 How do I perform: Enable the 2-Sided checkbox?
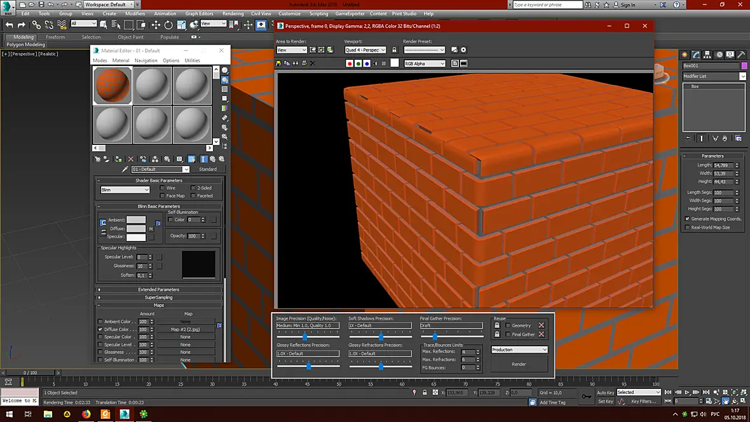(193, 188)
